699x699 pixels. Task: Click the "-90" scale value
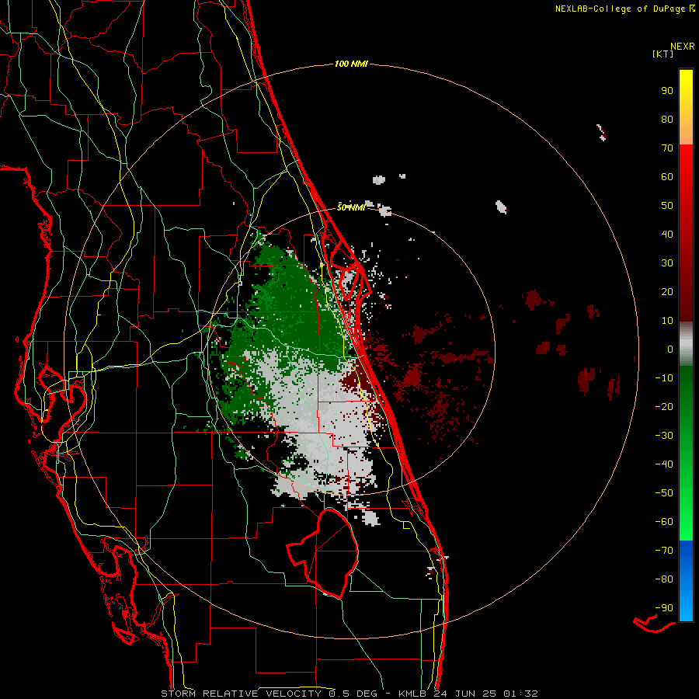pyautogui.click(x=664, y=608)
